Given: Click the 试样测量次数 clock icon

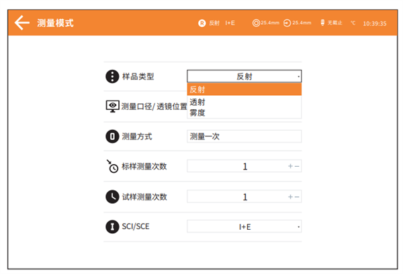Looking at the screenshot, I should [112, 196].
